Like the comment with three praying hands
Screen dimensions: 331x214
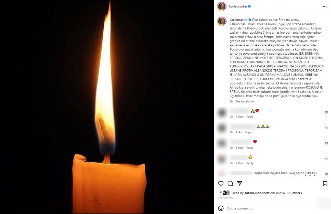[x=326, y=128]
